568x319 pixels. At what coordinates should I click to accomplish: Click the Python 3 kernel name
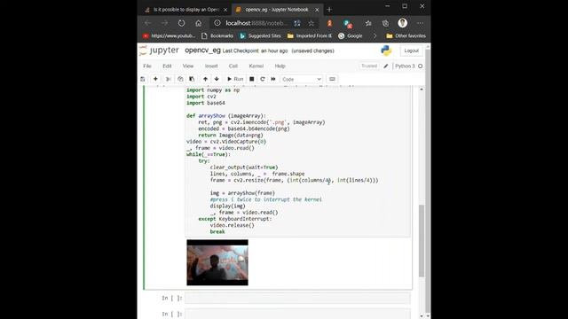[405, 66]
